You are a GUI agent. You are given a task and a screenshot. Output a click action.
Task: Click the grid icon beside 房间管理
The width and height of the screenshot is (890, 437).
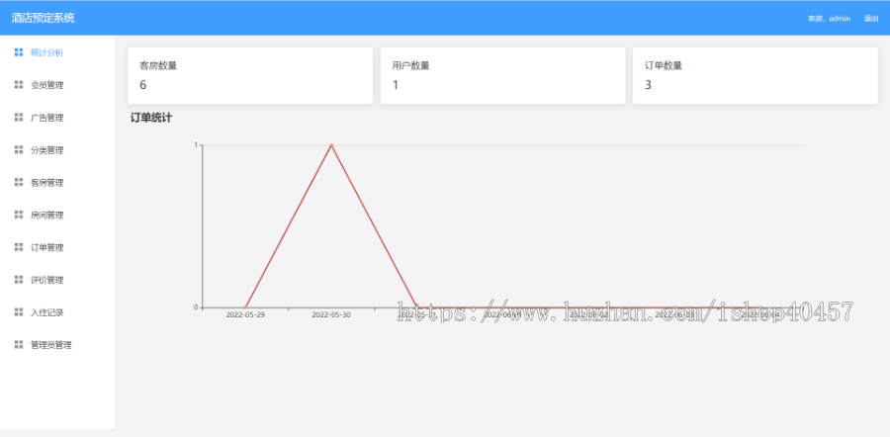(19, 215)
